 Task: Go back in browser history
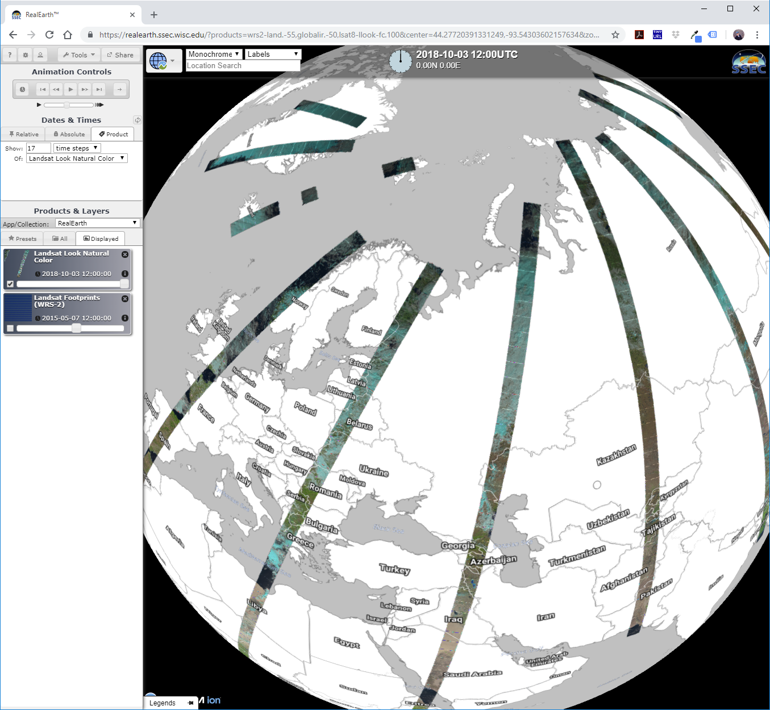(x=13, y=35)
